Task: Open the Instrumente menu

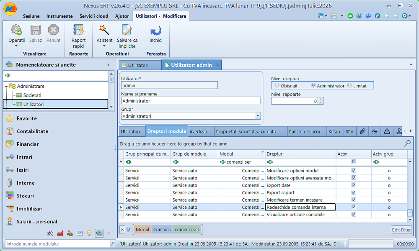Action: click(x=59, y=16)
